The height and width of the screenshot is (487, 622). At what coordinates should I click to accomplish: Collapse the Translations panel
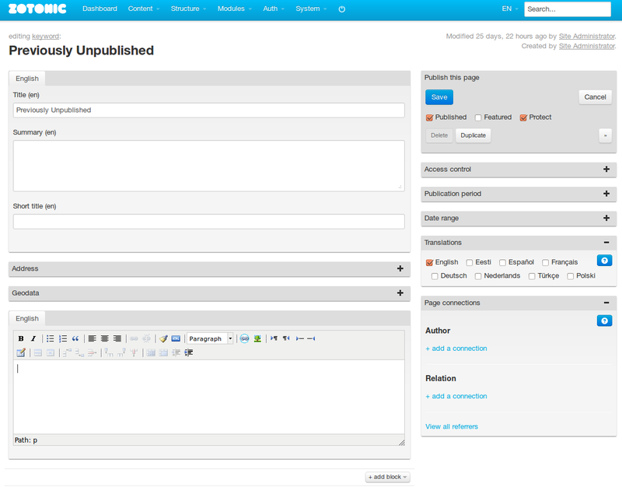coord(606,243)
